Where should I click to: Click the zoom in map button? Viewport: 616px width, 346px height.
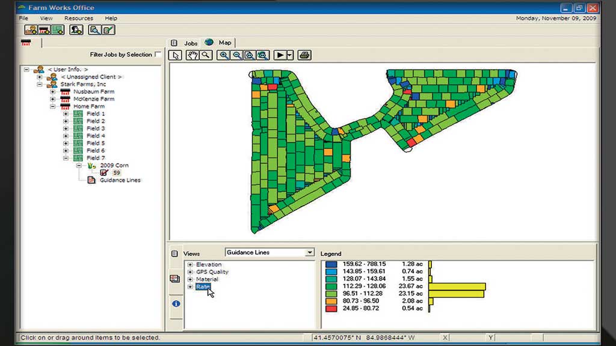(x=224, y=55)
